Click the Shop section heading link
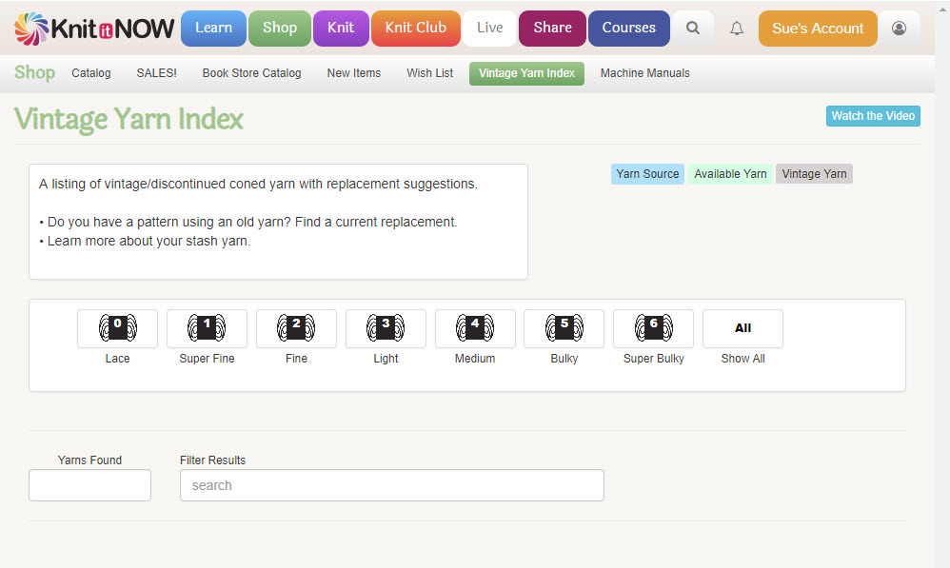Image resolution: width=950 pixels, height=568 pixels. coord(34,72)
